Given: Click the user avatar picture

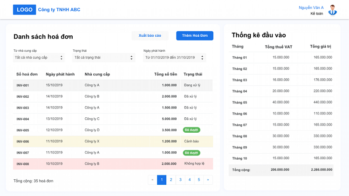Looking at the screenshot, I should pos(332,10).
